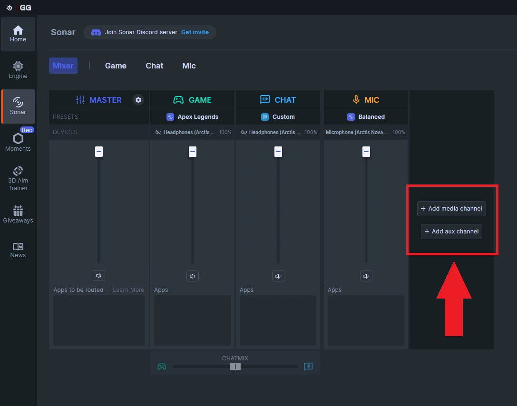Click the Game Apps box
The height and width of the screenshot is (406, 517).
(192, 320)
